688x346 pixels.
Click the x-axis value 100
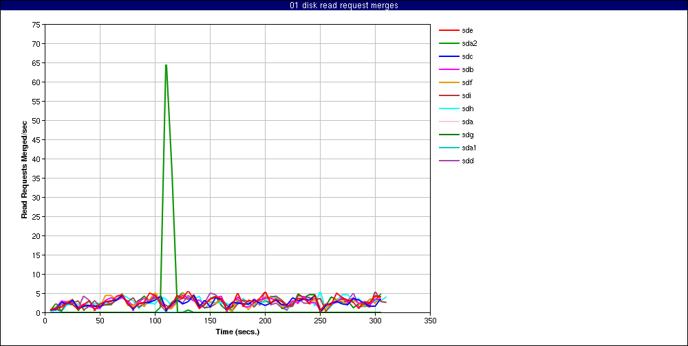[x=155, y=320]
